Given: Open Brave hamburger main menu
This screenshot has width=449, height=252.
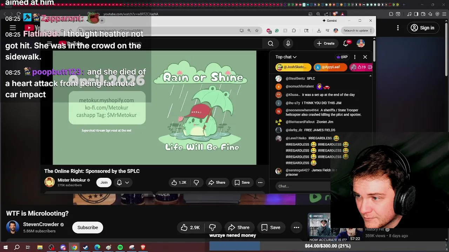Looking at the screenshot, I should tap(445, 14).
